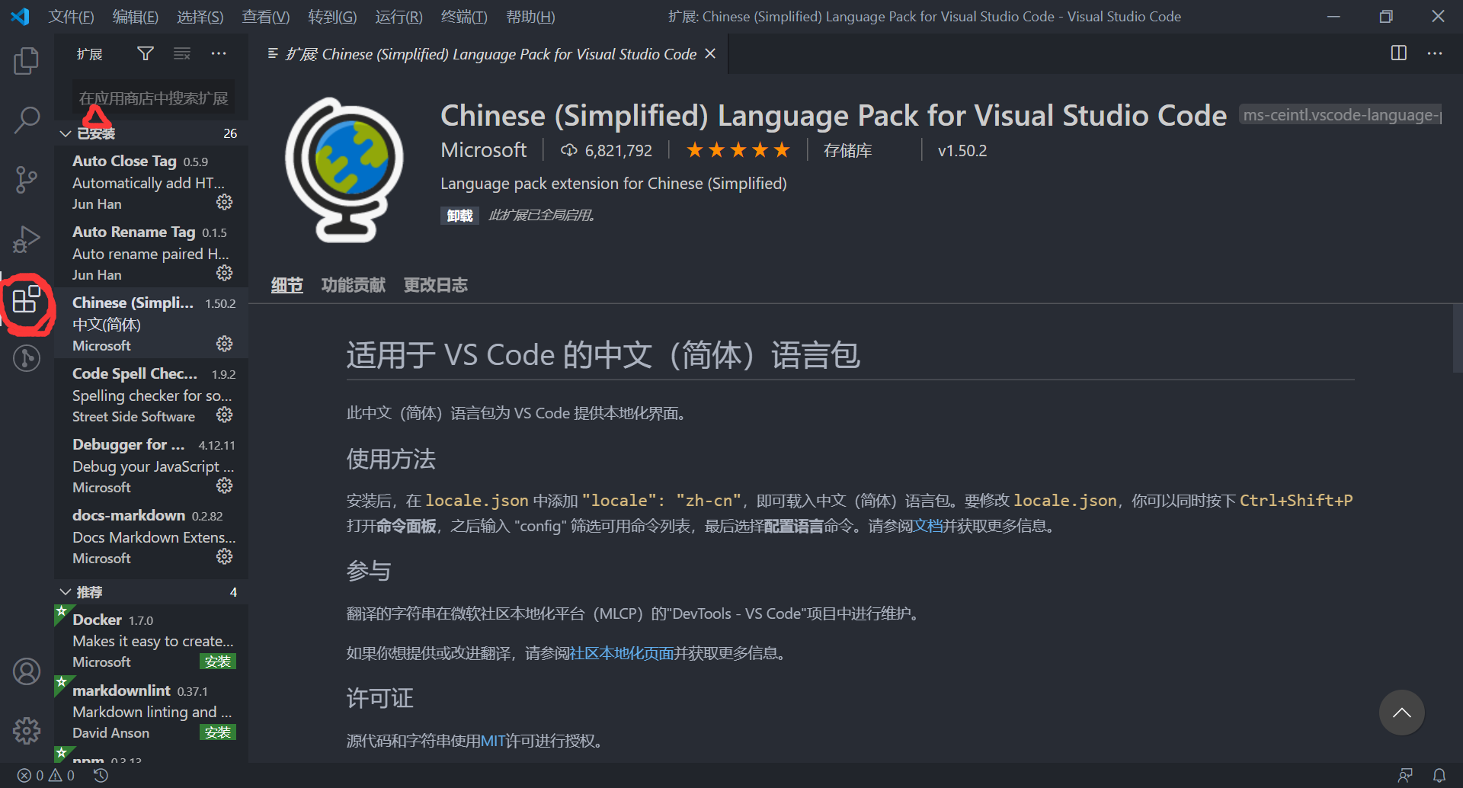The width and height of the screenshot is (1463, 788).
Task: Open gear menu for Code Spell Checker
Action: point(224,415)
